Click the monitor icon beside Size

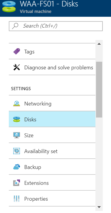point(16,135)
